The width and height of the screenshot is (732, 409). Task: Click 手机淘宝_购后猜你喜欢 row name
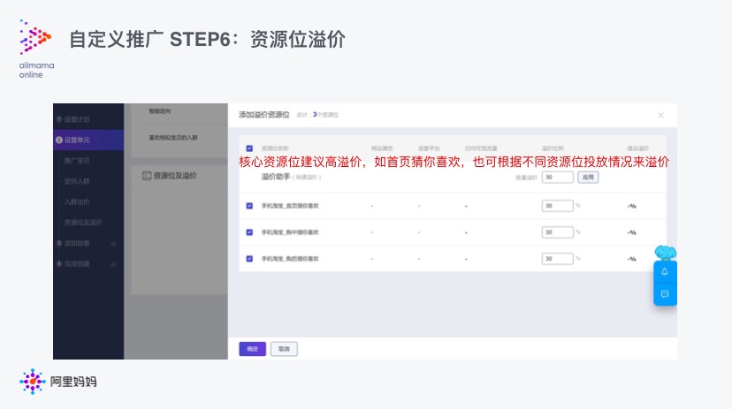click(290, 259)
